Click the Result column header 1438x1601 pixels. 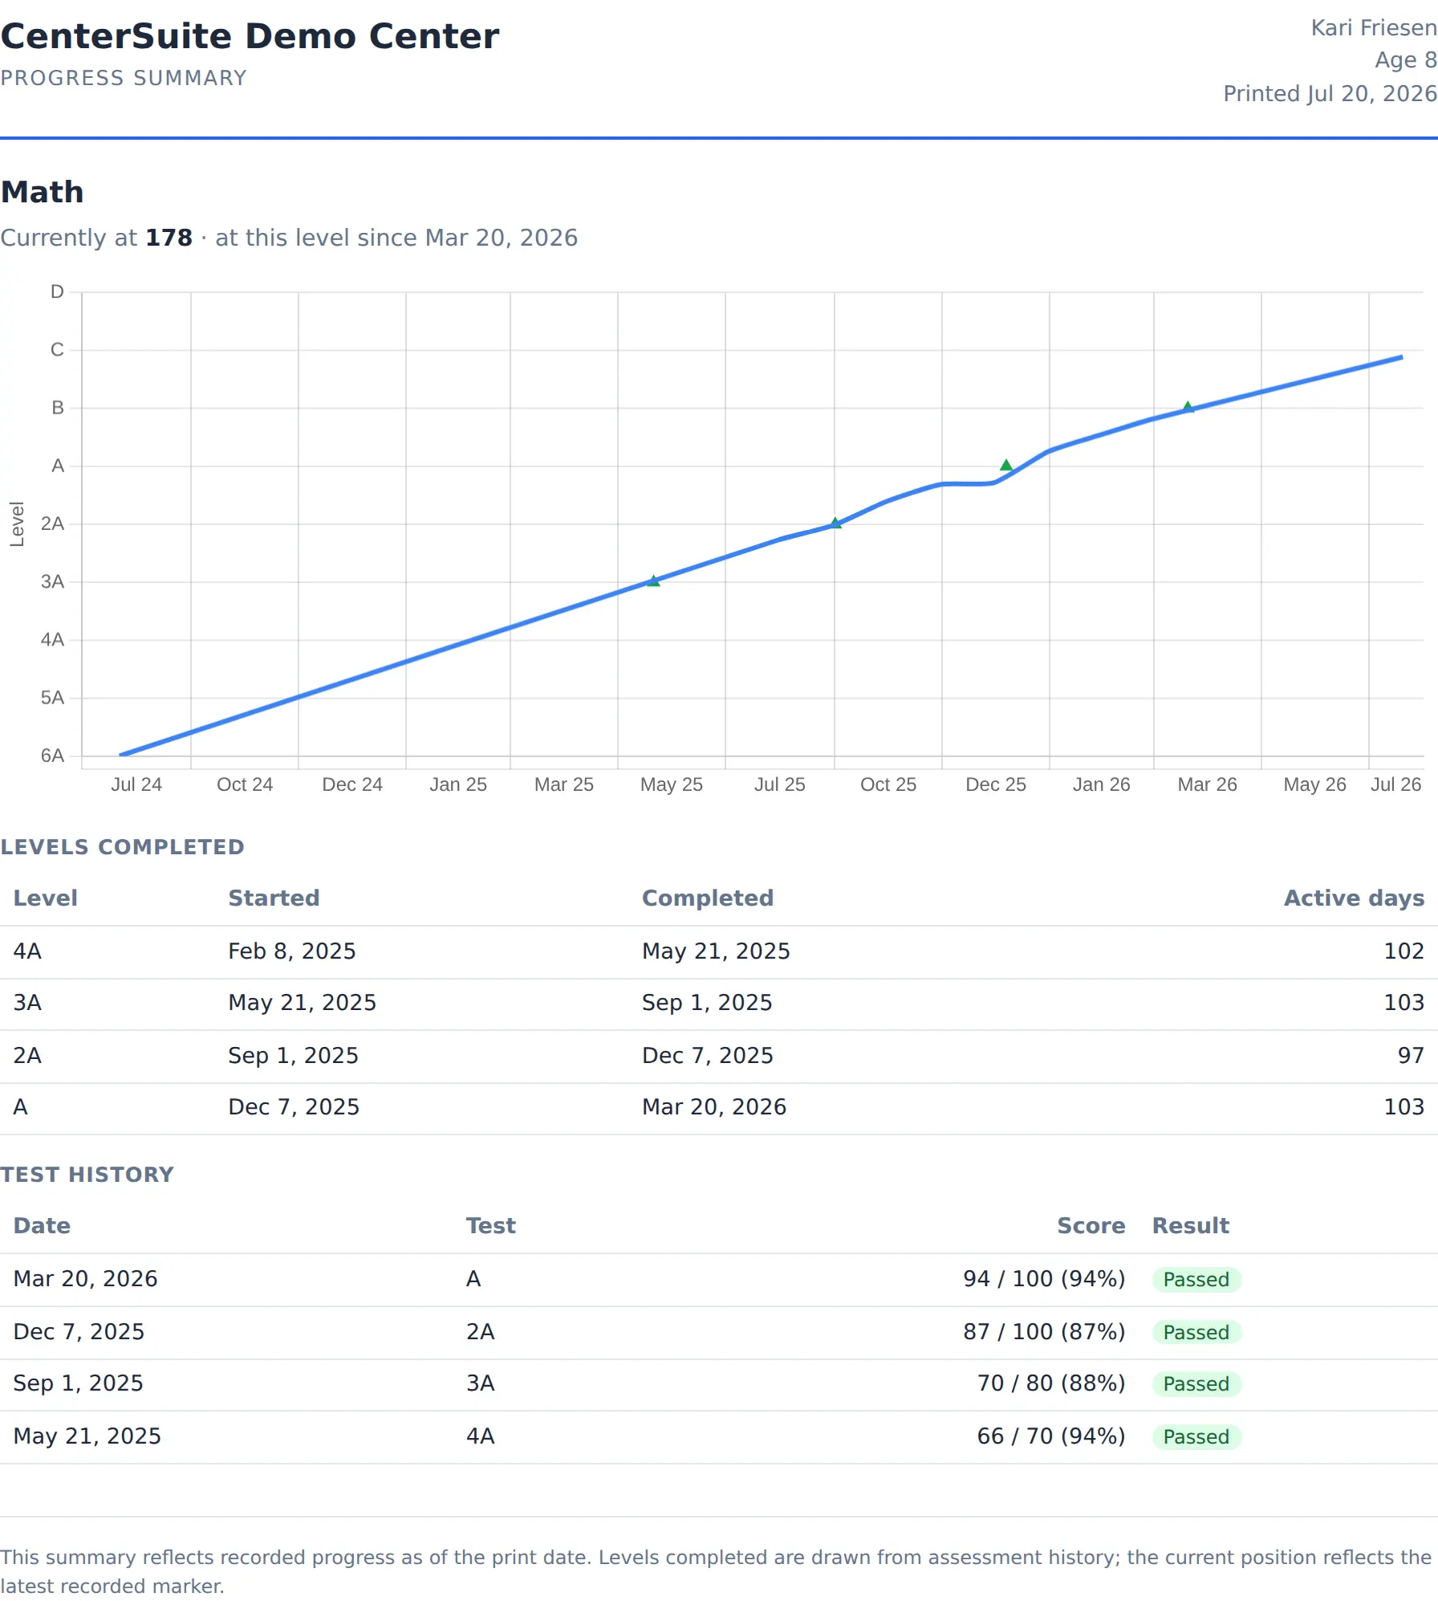(1191, 1225)
